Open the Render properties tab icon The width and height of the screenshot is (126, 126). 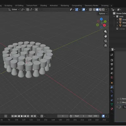pyautogui.click(x=112, y=60)
